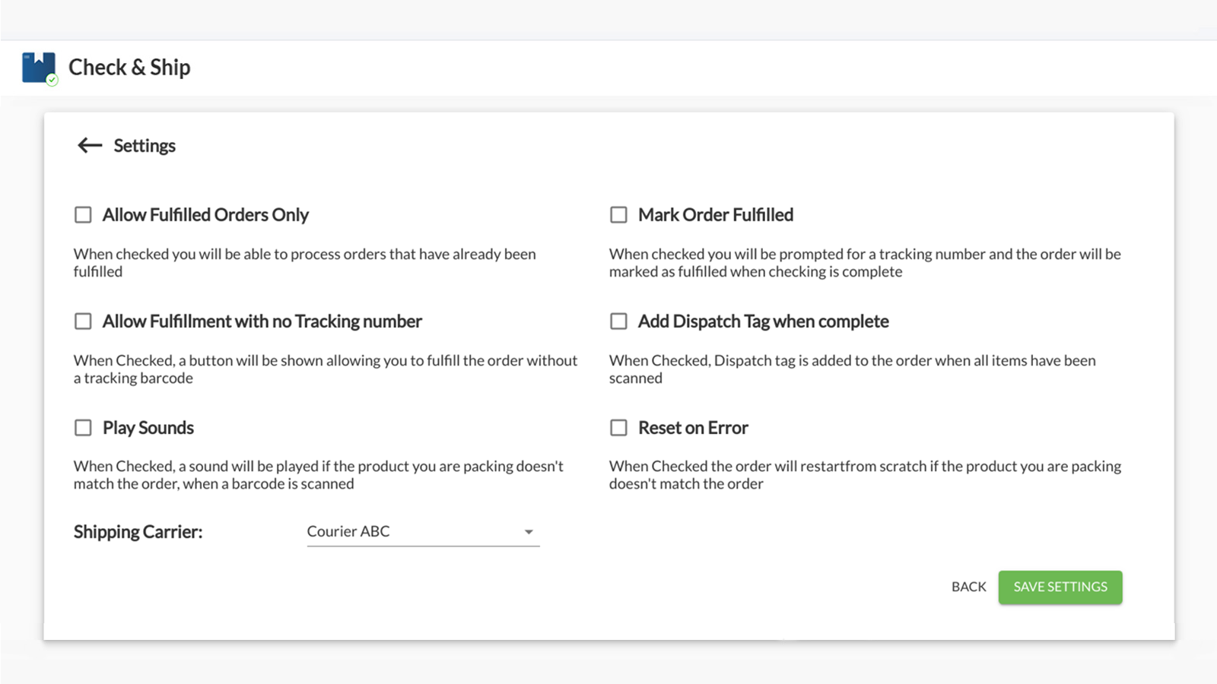The height and width of the screenshot is (684, 1217).
Task: Turn on the Play Sounds checkbox
Action: (x=83, y=428)
